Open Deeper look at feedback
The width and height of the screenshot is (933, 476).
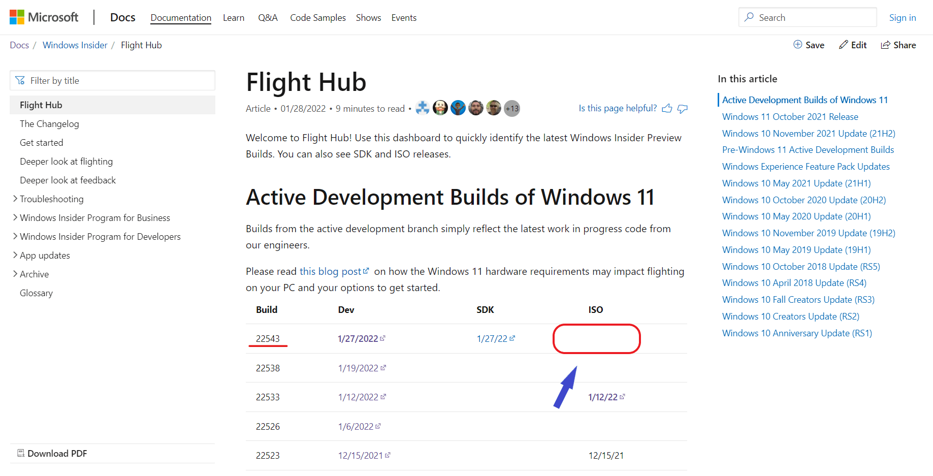[x=68, y=180]
